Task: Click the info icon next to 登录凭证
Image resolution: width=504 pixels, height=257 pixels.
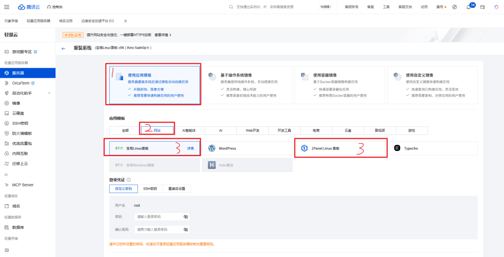Action: click(x=129, y=180)
